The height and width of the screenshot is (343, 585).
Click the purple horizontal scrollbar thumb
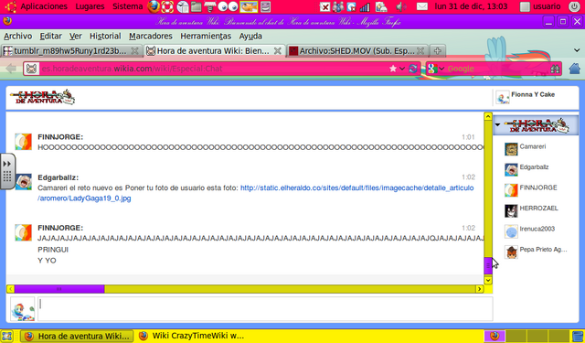pyautogui.click(x=59, y=289)
